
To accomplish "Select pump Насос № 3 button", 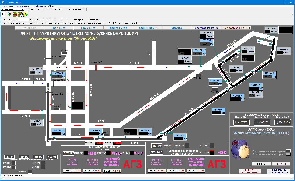I will (282, 122).
